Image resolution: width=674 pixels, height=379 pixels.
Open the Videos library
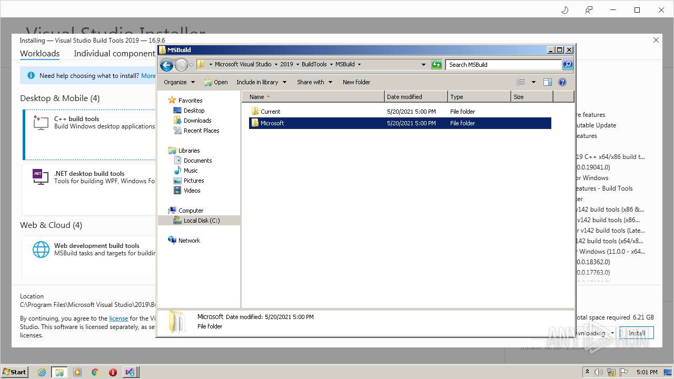[192, 191]
